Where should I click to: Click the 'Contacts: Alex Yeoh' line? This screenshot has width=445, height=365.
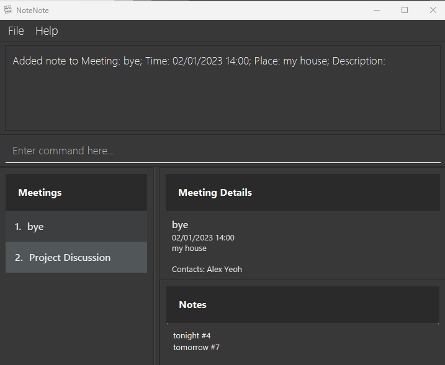coord(207,269)
